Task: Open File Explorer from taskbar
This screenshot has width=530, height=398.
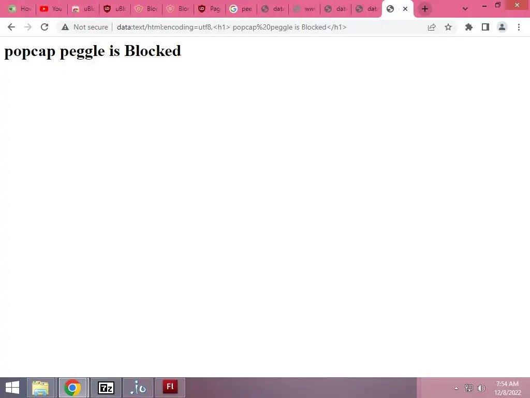Action: [40, 388]
